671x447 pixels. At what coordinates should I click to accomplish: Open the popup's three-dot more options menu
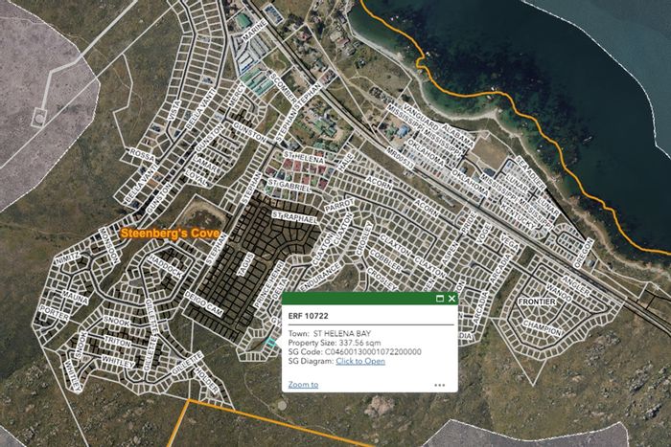(439, 385)
